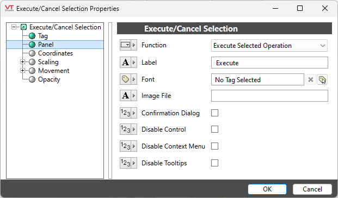Screen dimensions: 338x198
Task: Expand the Movement tree node
Action: tap(22, 71)
